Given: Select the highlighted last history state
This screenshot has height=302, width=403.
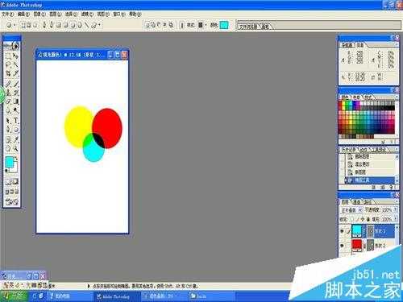Looking at the screenshot, I should pos(369,180).
